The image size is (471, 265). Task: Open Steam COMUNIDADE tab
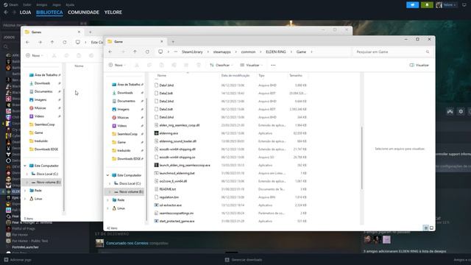pyautogui.click(x=83, y=13)
